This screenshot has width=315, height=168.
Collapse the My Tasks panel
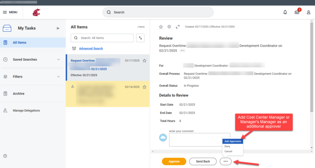pyautogui.click(x=58, y=28)
